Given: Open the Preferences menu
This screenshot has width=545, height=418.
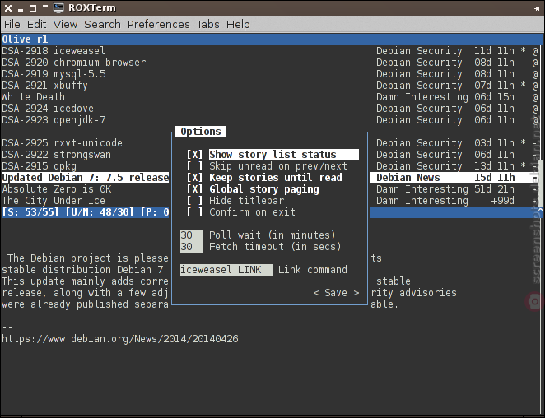Looking at the screenshot, I should pyautogui.click(x=159, y=25).
